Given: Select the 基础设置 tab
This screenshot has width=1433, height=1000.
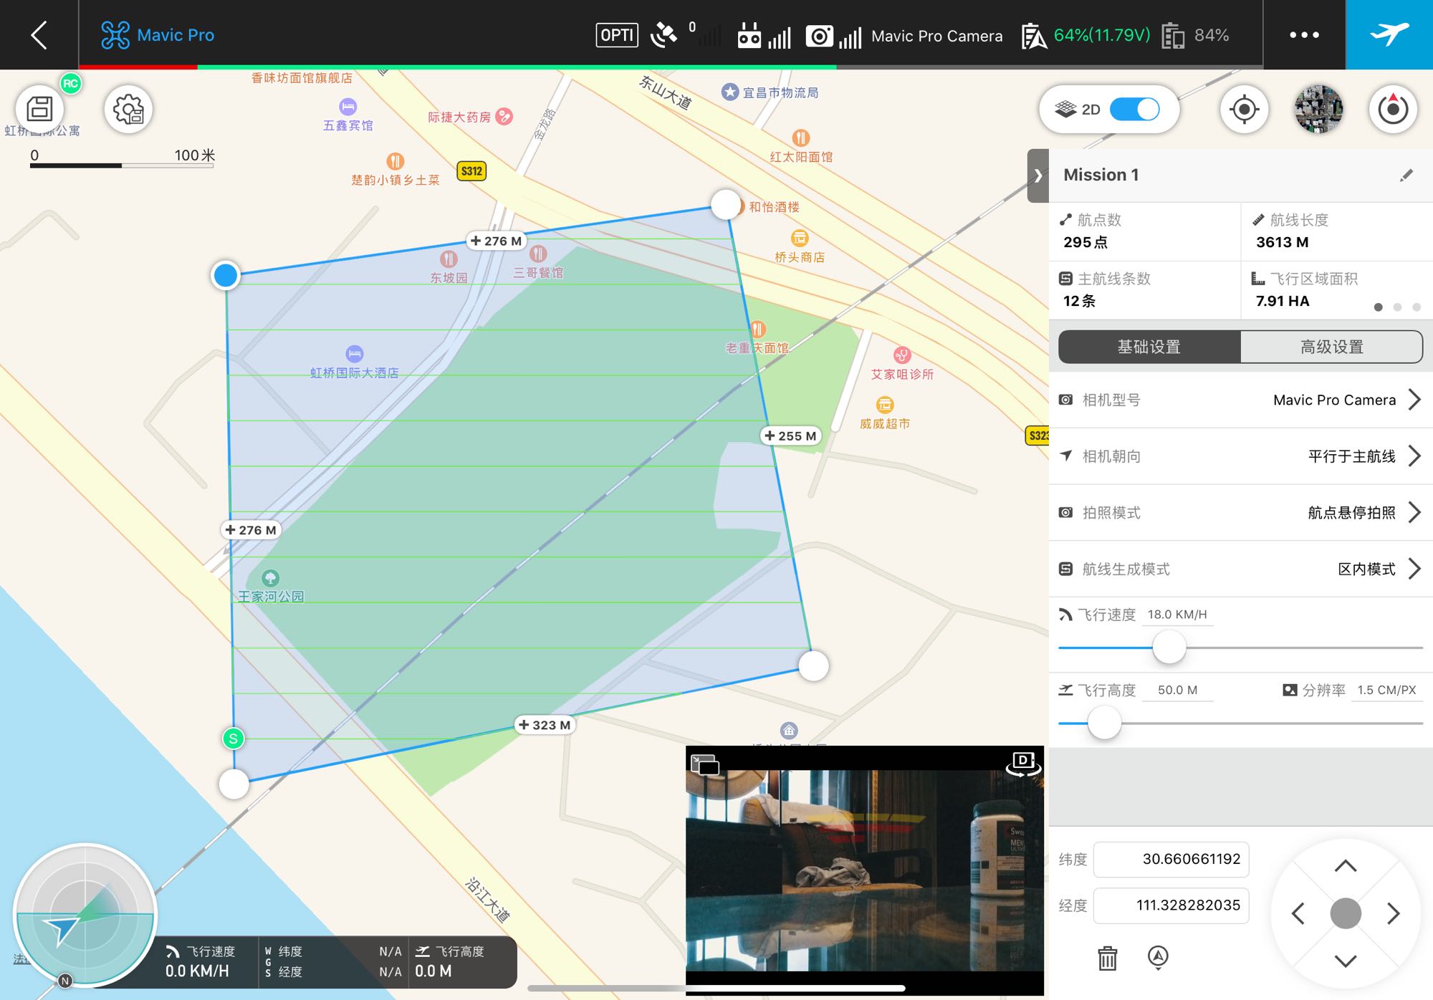Looking at the screenshot, I should tap(1149, 347).
